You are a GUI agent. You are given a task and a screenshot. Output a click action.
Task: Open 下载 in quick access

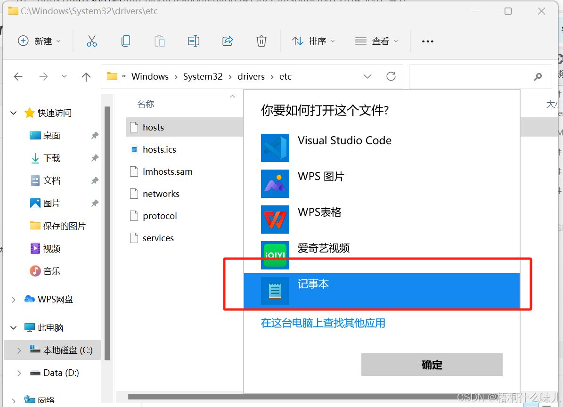point(52,158)
